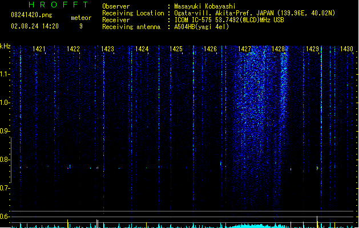Click the 0.6 kHz axis label
Screen dimensions: 359x228
pyautogui.click(x=5, y=217)
